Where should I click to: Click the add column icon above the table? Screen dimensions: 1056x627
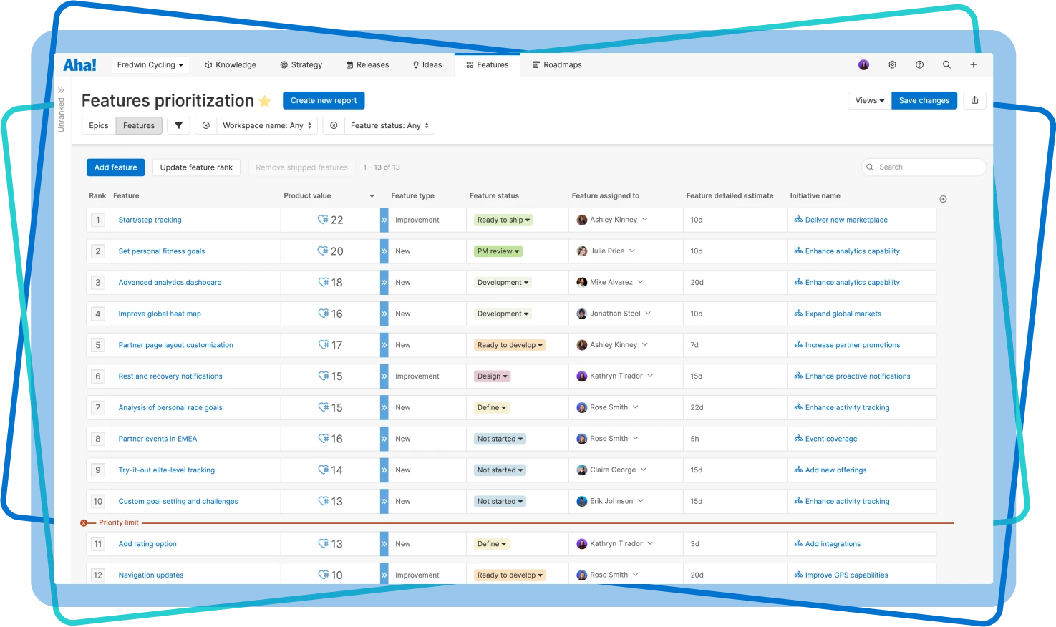(x=943, y=199)
